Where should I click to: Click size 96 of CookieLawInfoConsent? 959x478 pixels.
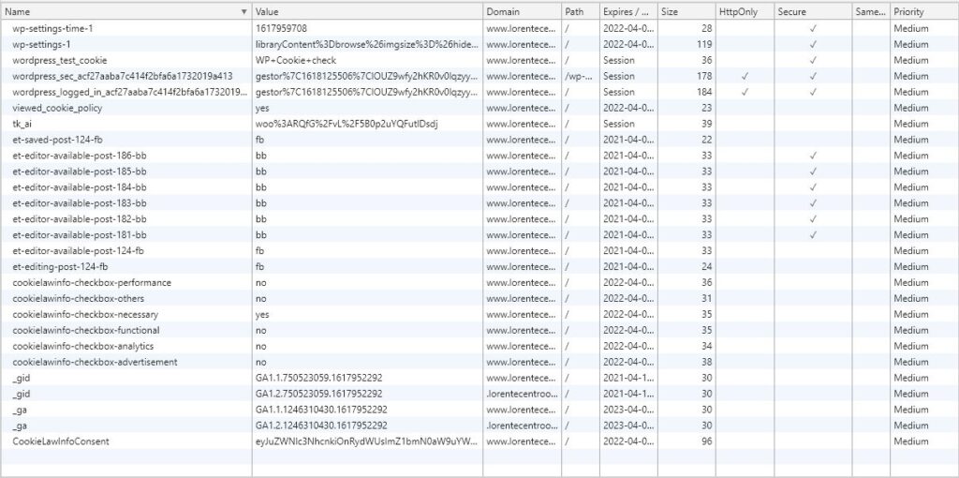click(x=706, y=441)
